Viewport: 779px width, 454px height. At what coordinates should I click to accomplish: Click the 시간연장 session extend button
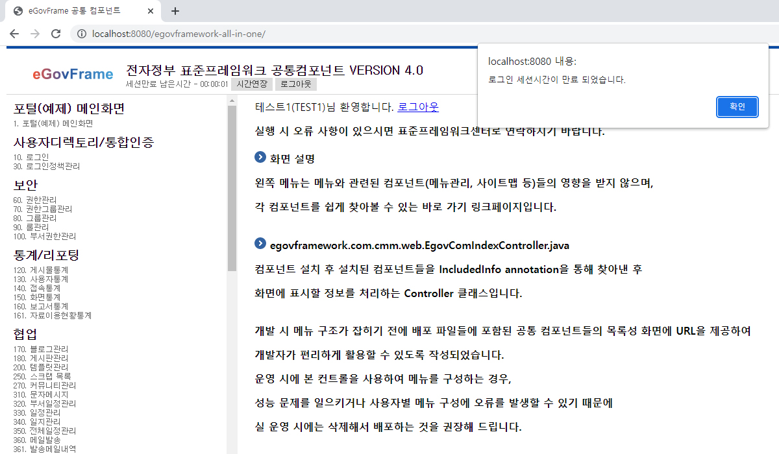click(x=251, y=84)
